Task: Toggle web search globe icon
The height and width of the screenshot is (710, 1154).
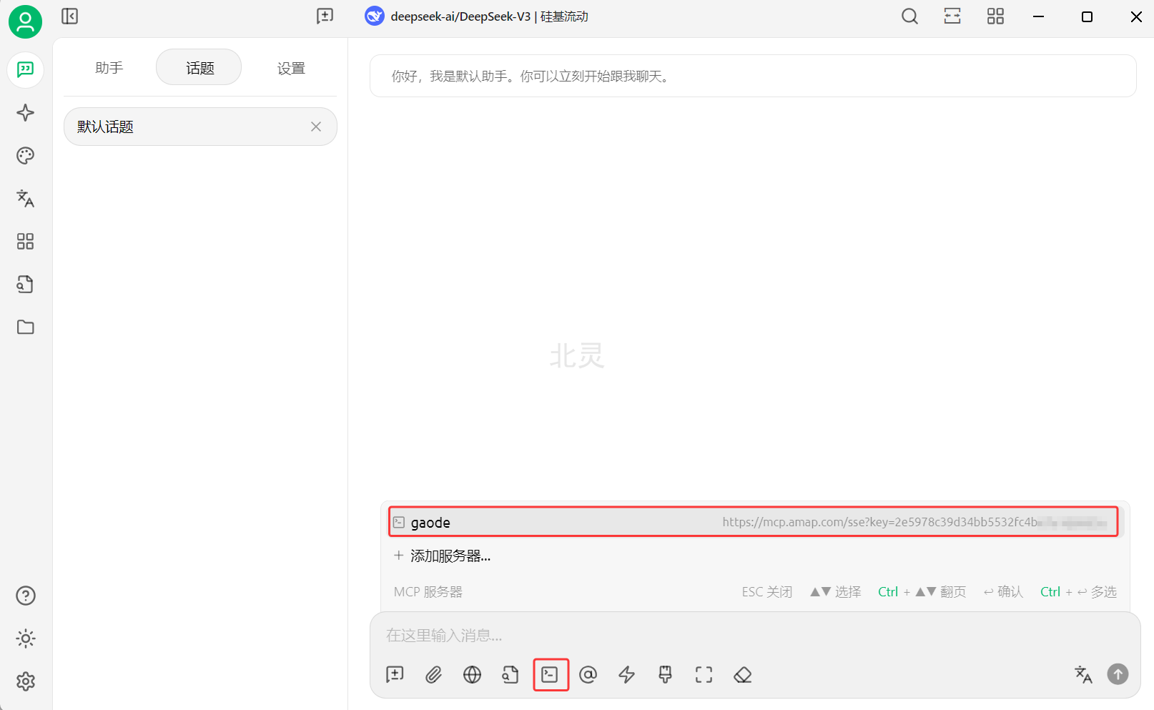Action: tap(472, 674)
